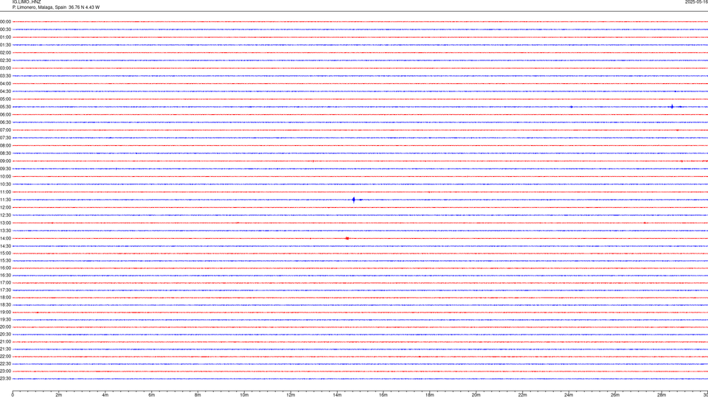
Task: Click the 10:00 time label
Action: point(5,176)
